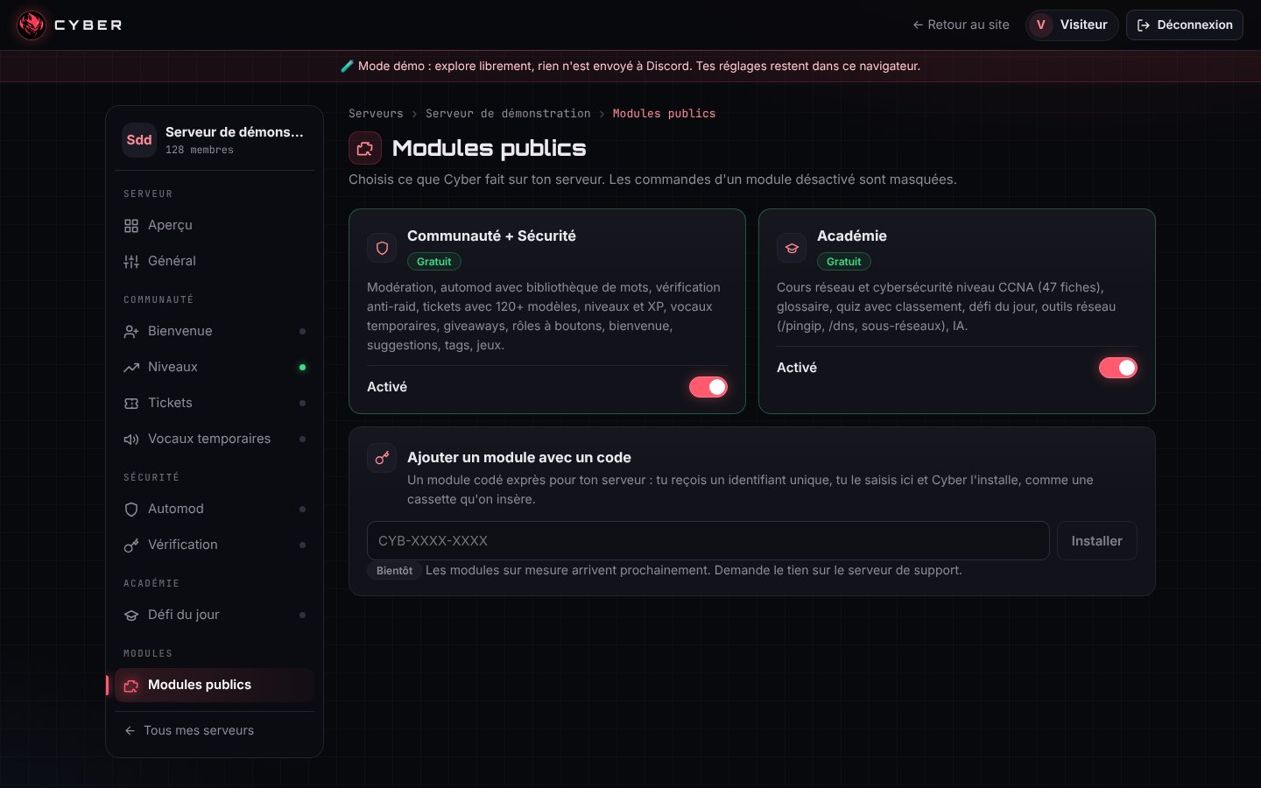Click the Automod shield icon in sidebar
The width and height of the screenshot is (1261, 788).
tap(131, 510)
